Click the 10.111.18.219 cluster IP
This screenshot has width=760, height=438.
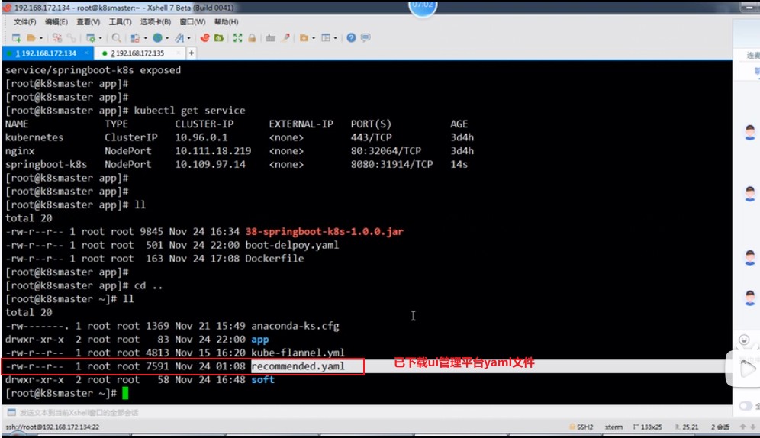pyautogui.click(x=213, y=150)
